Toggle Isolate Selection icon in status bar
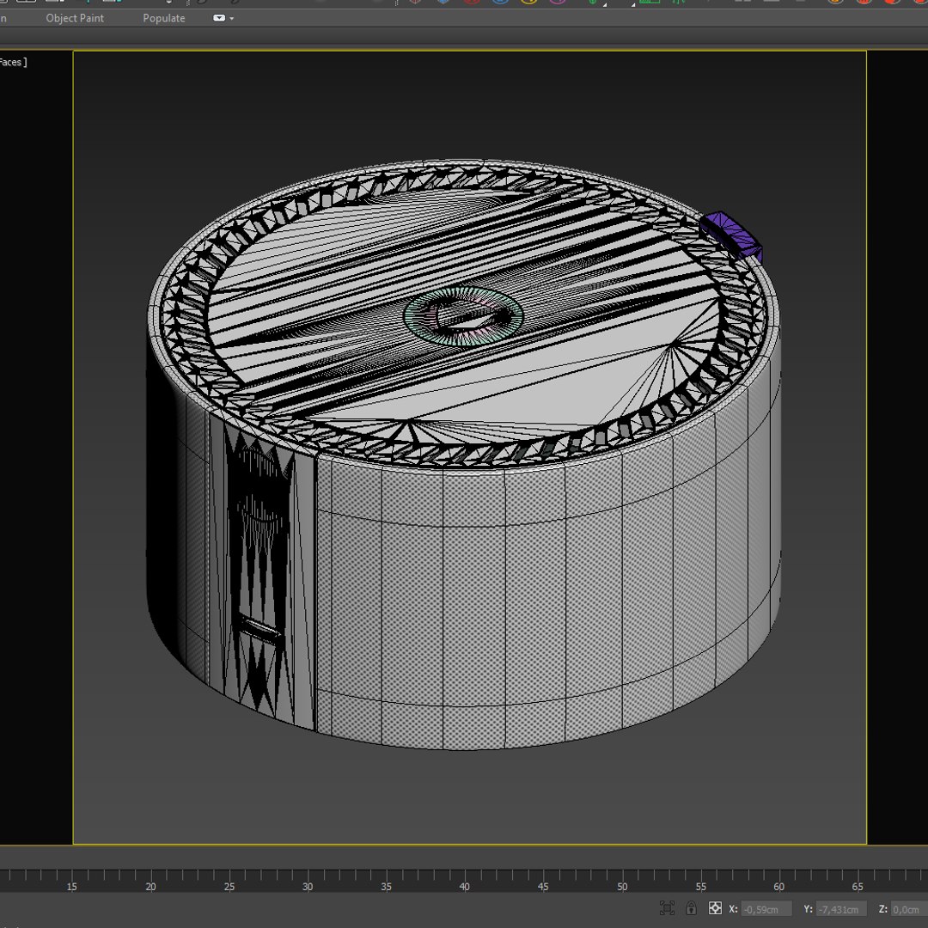 (667, 908)
